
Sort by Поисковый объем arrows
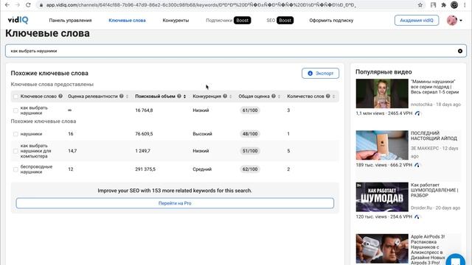[184, 96]
